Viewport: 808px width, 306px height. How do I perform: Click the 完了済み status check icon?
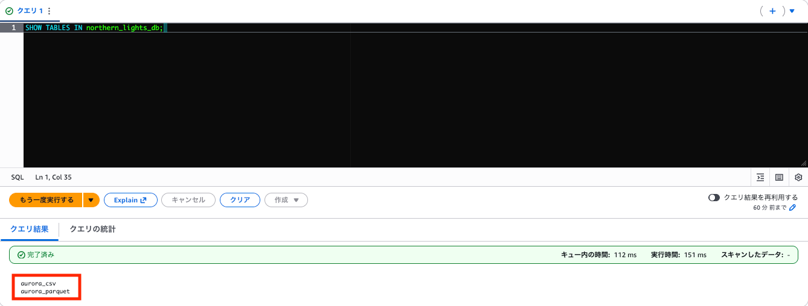21,255
